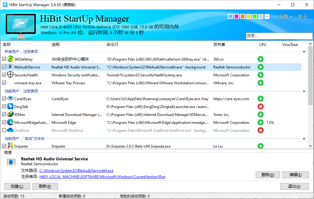Collapse the 当前用户 registry section chevron

point(304,91)
